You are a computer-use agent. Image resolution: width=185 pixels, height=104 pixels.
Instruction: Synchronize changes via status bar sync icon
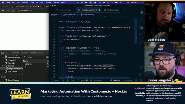coord(63,81)
